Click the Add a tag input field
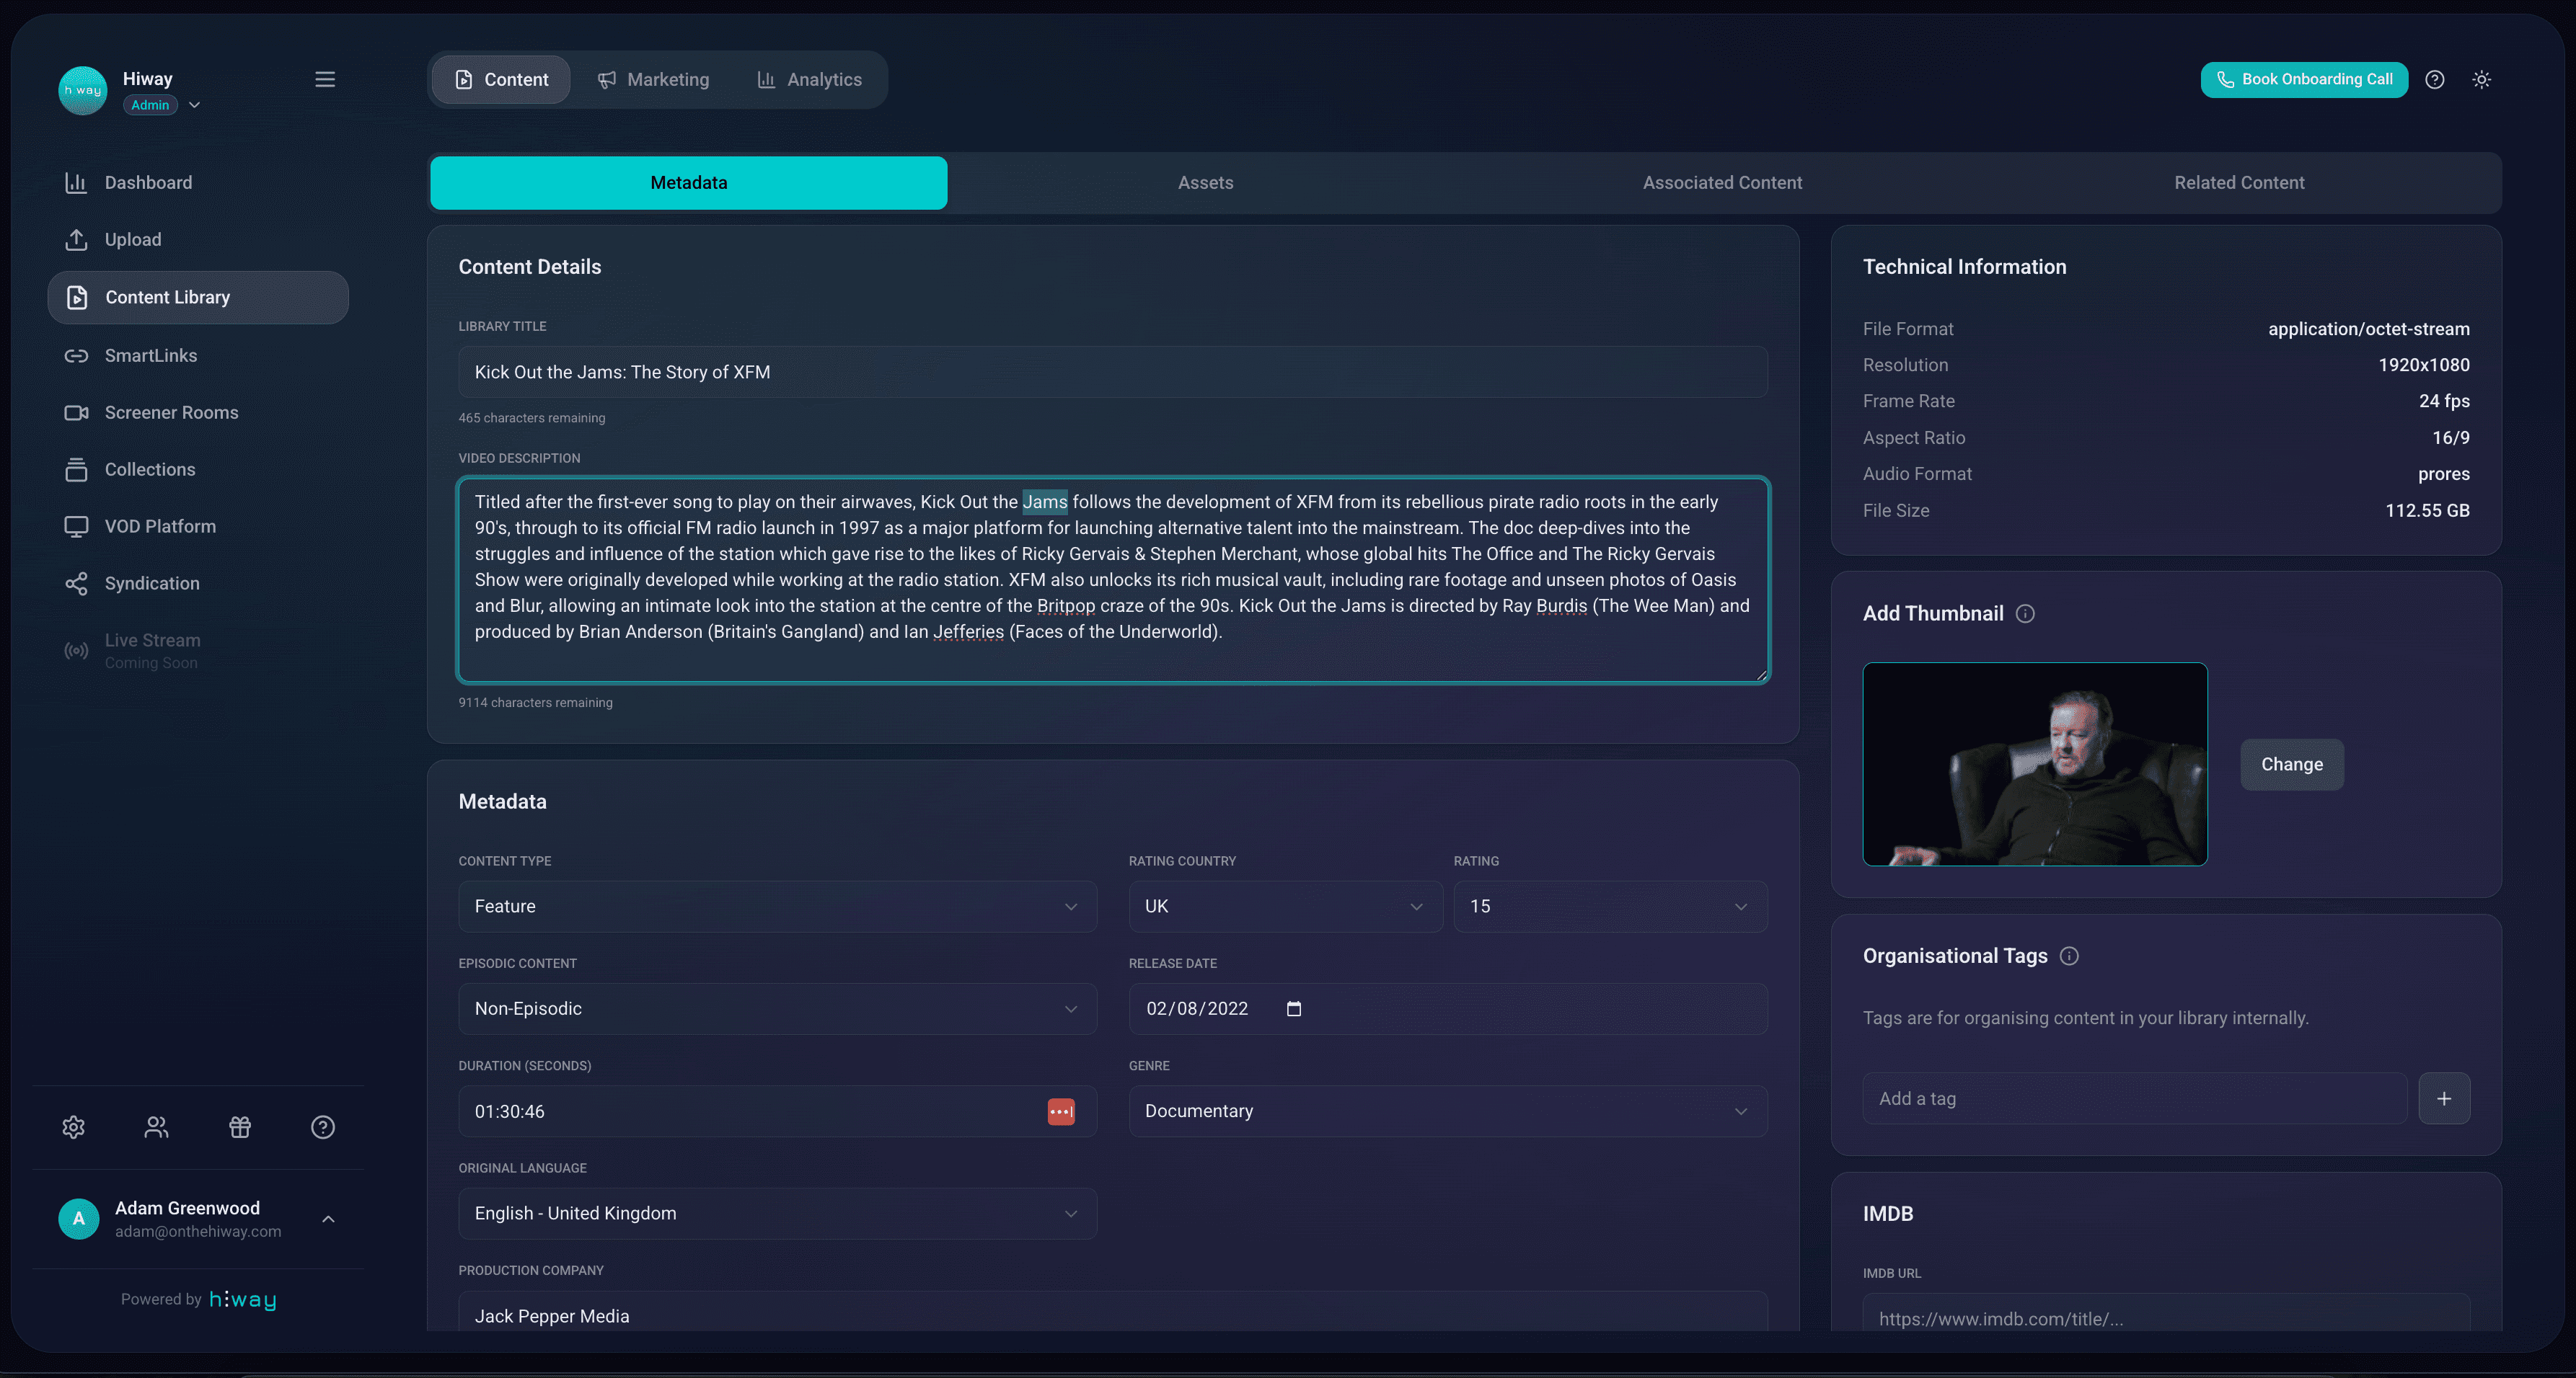The width and height of the screenshot is (2576, 1378). [2134, 1099]
